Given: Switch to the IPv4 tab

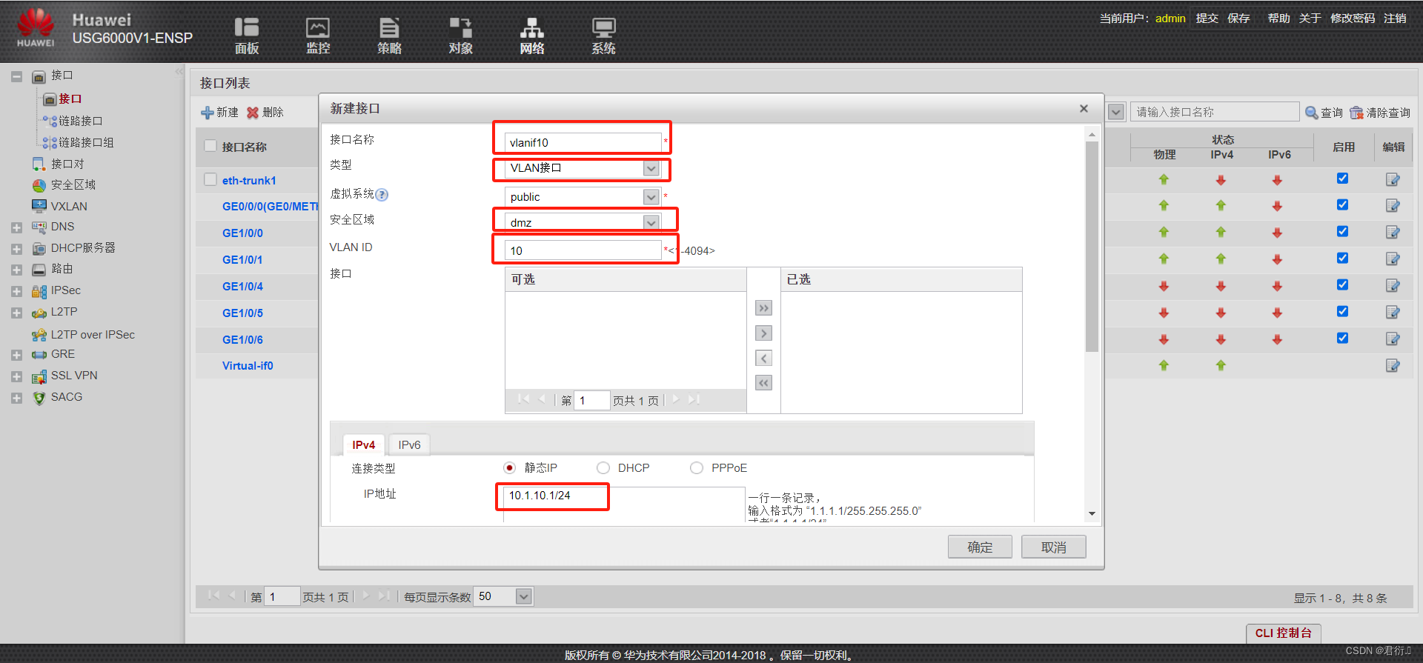Looking at the screenshot, I should tap(363, 444).
